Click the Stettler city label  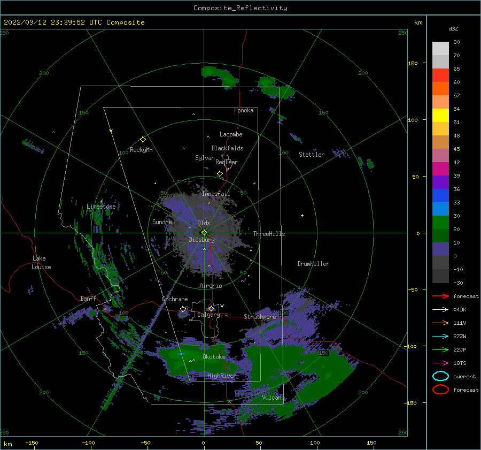pyautogui.click(x=312, y=155)
